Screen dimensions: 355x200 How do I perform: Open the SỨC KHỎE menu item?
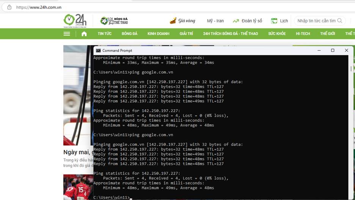point(277,34)
